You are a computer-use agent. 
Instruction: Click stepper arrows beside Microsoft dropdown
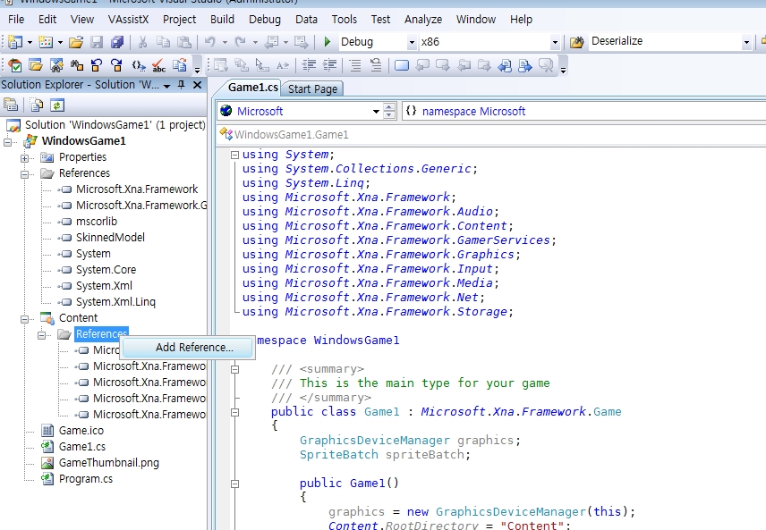pos(389,111)
